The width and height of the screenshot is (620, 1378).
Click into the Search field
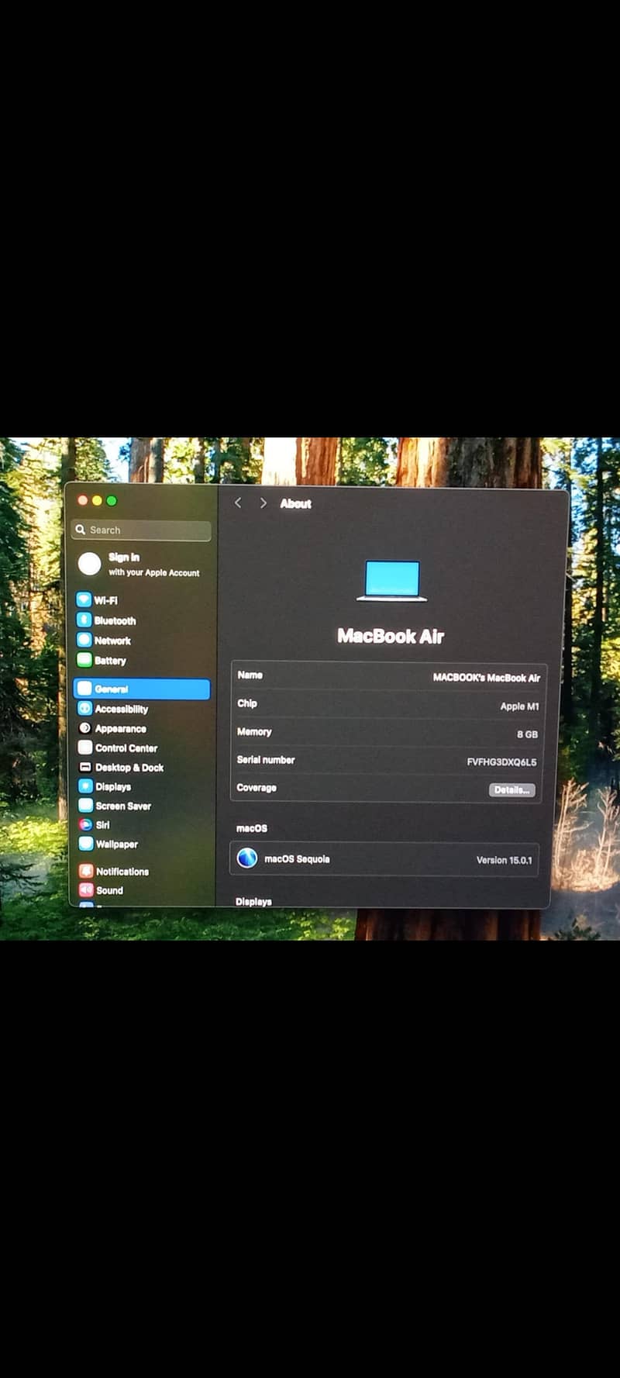point(141,530)
